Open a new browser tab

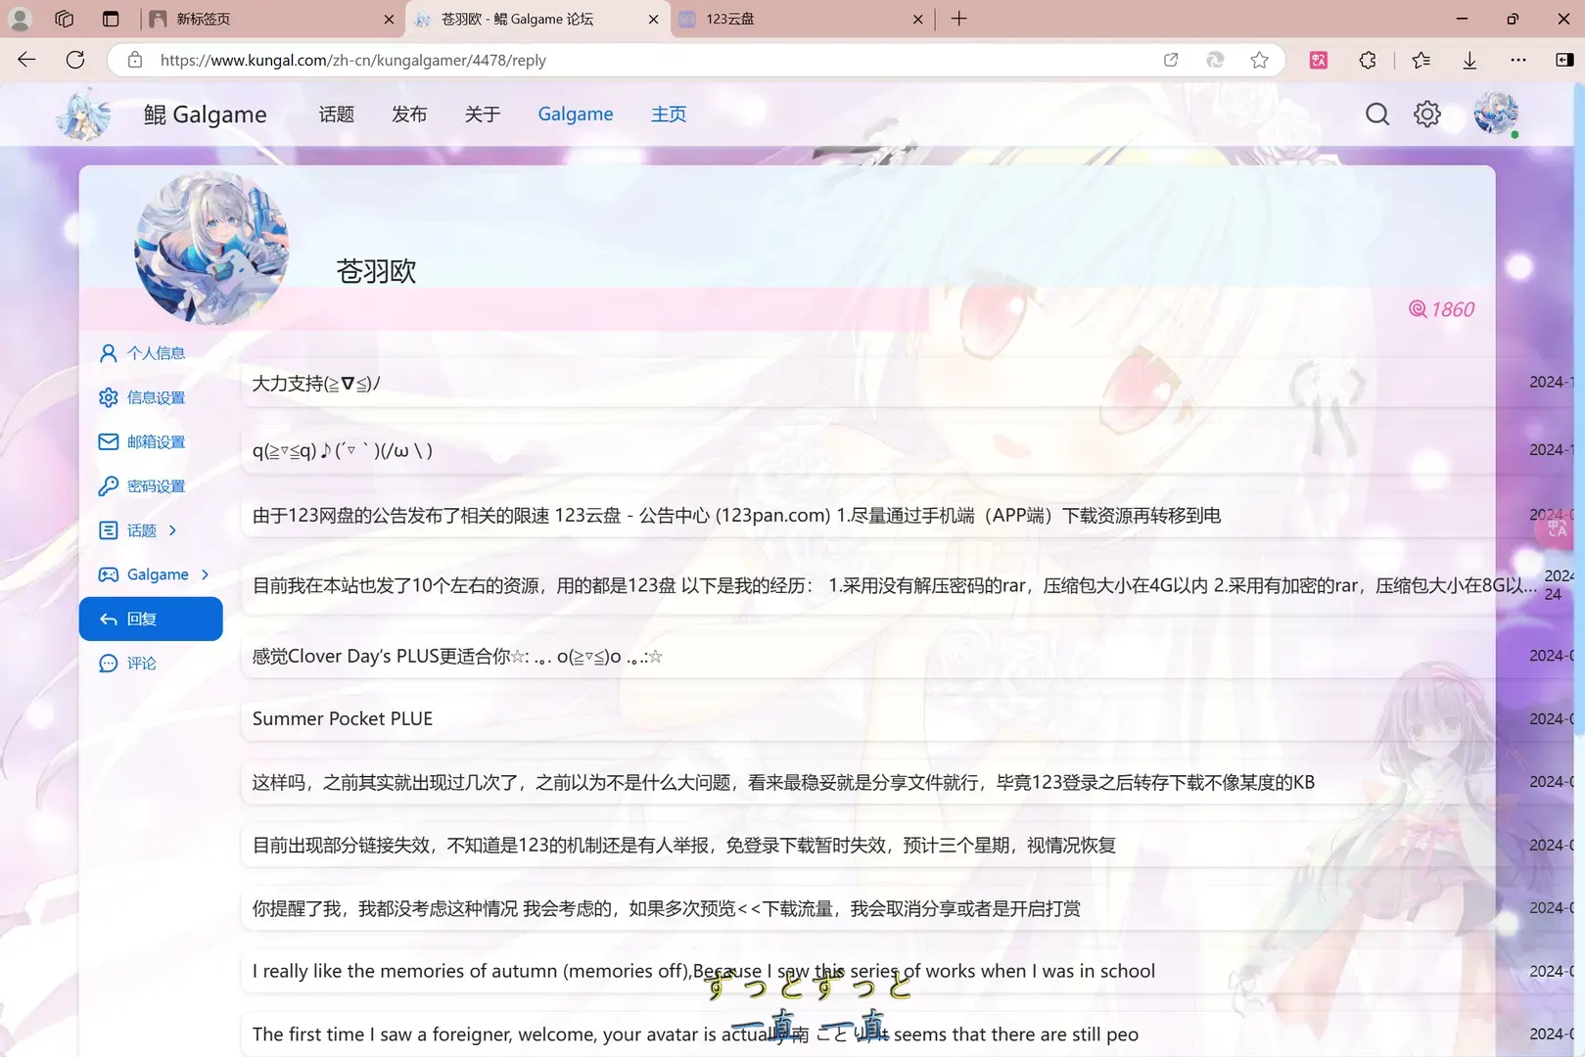click(959, 19)
